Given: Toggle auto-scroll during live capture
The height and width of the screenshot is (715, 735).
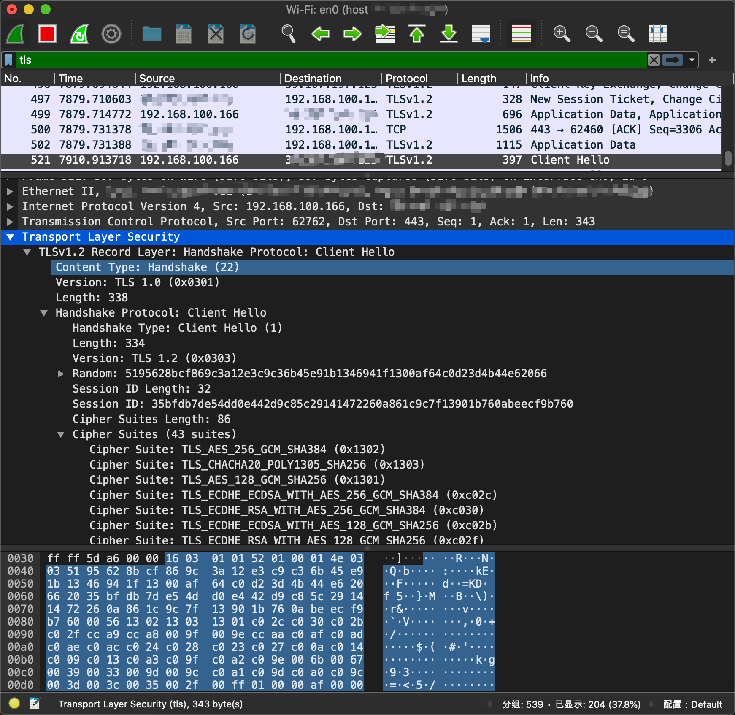Looking at the screenshot, I should click(481, 34).
